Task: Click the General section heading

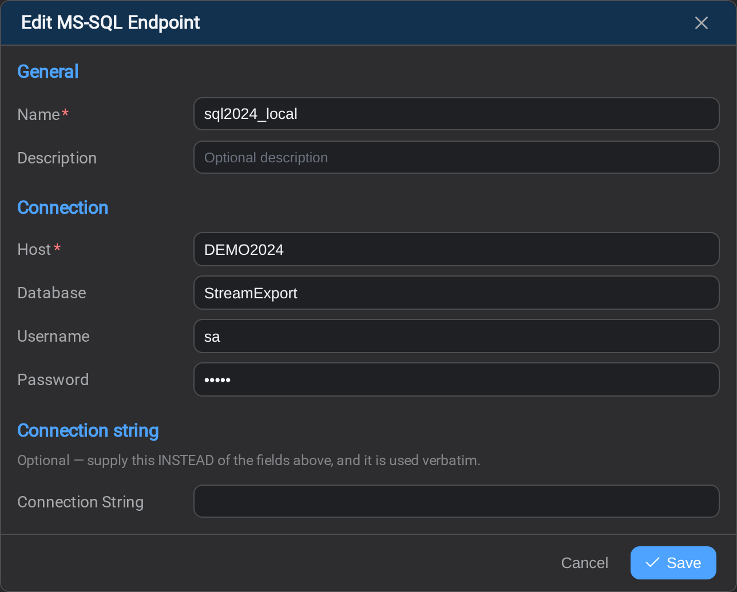Action: point(48,71)
